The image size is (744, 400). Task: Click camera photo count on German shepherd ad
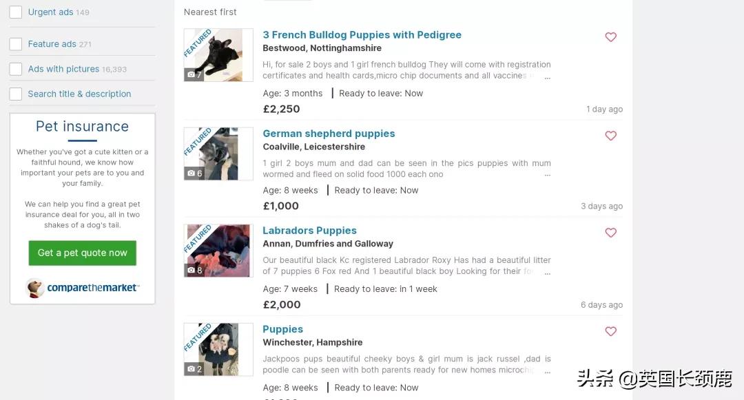coord(195,173)
